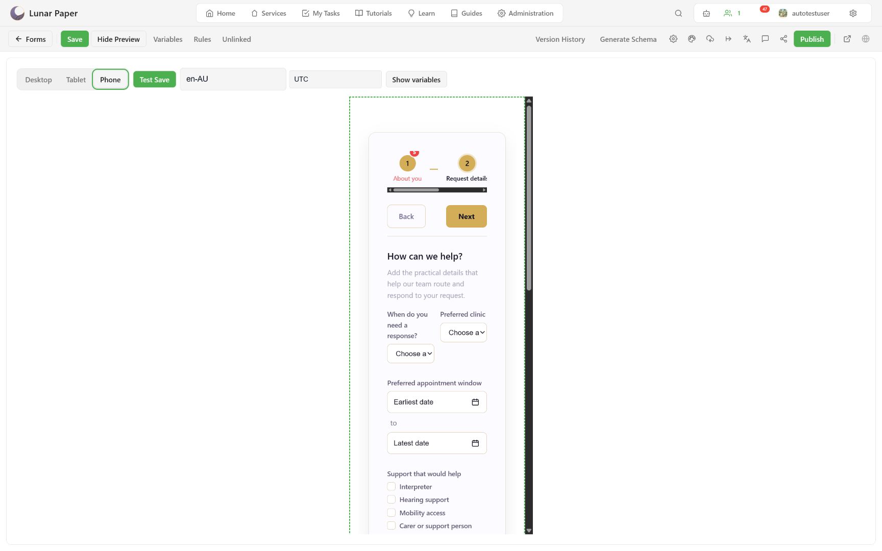Click the robot assistant icon

[706, 13]
